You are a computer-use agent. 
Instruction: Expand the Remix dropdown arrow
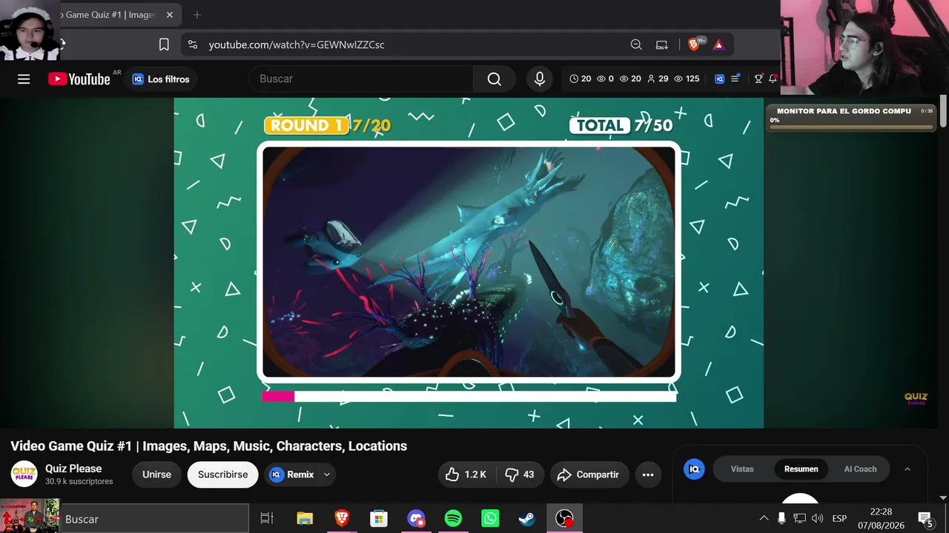tap(327, 475)
